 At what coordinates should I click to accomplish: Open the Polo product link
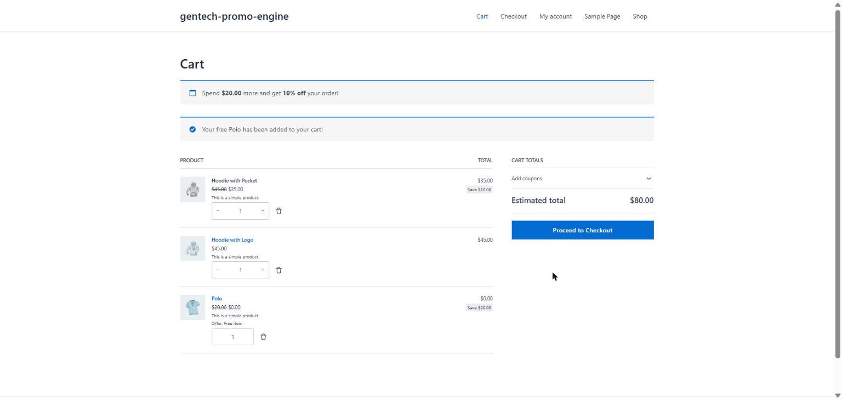(x=217, y=299)
